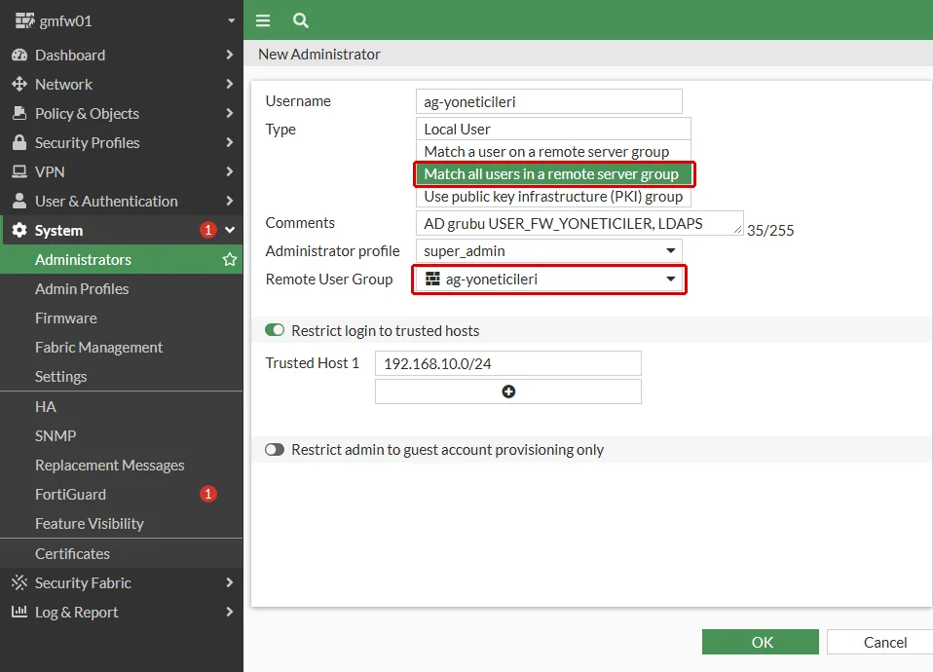Screen dimensions: 933x672
Task: Click the hamburger menu icon
Action: 263,20
